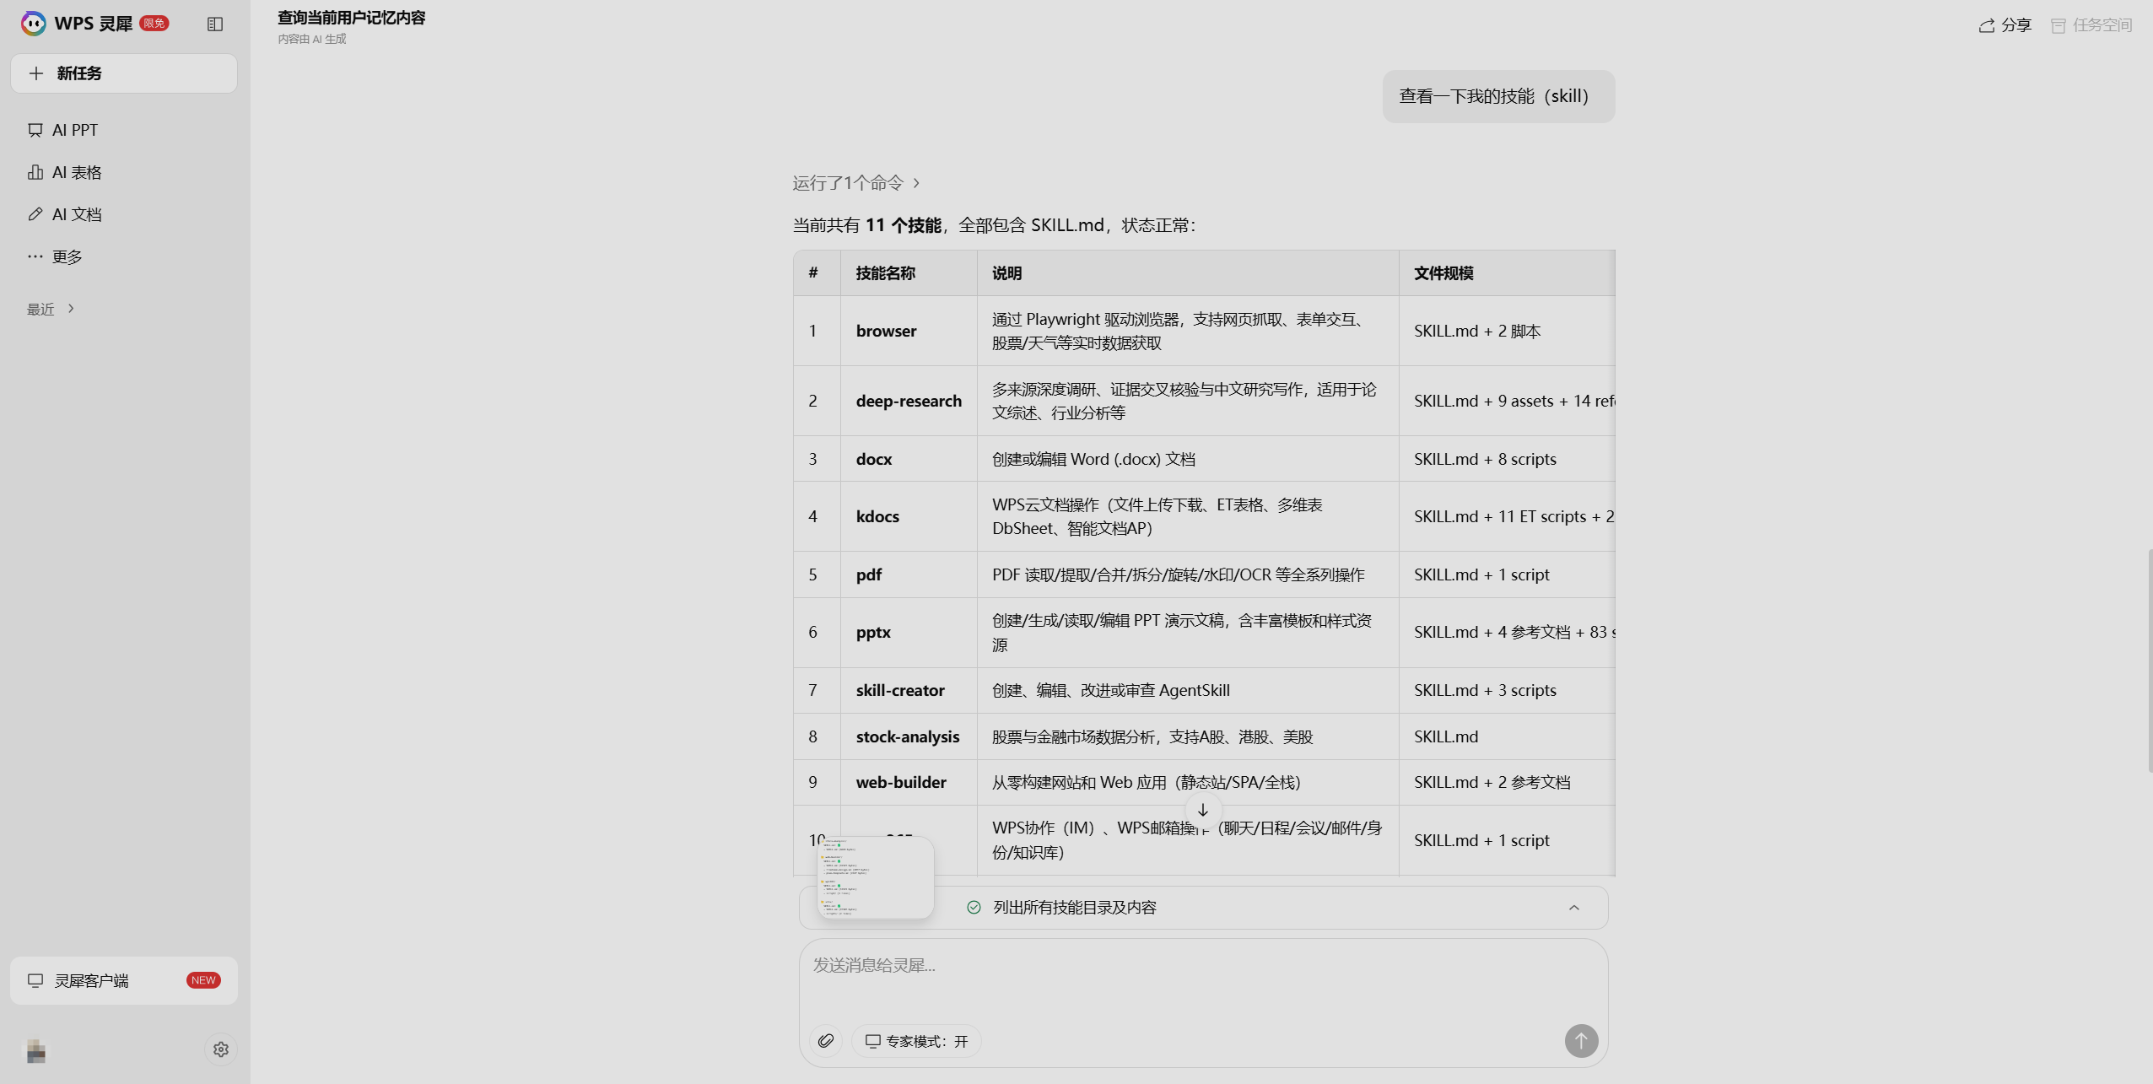This screenshot has height=1084, width=2153.
Task: Open AI 文档 from the sidebar
Action: (124, 214)
